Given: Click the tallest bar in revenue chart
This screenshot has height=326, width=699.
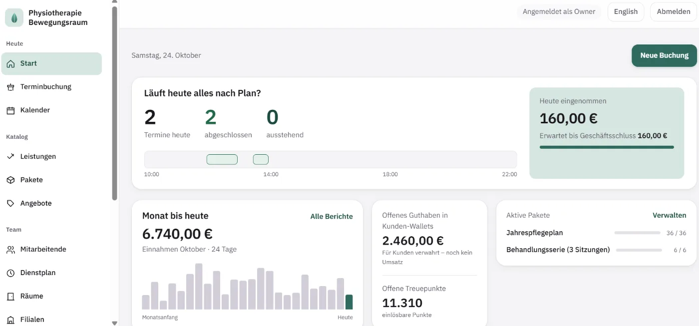Looking at the screenshot, I should (x=199, y=287).
